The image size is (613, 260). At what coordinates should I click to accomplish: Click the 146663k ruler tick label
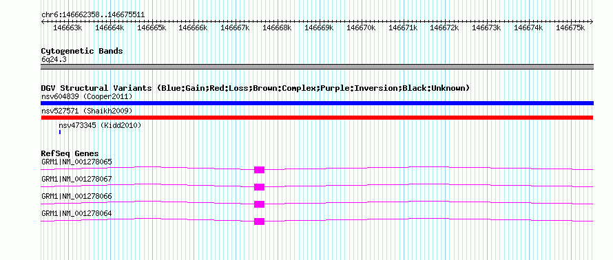pyautogui.click(x=67, y=28)
